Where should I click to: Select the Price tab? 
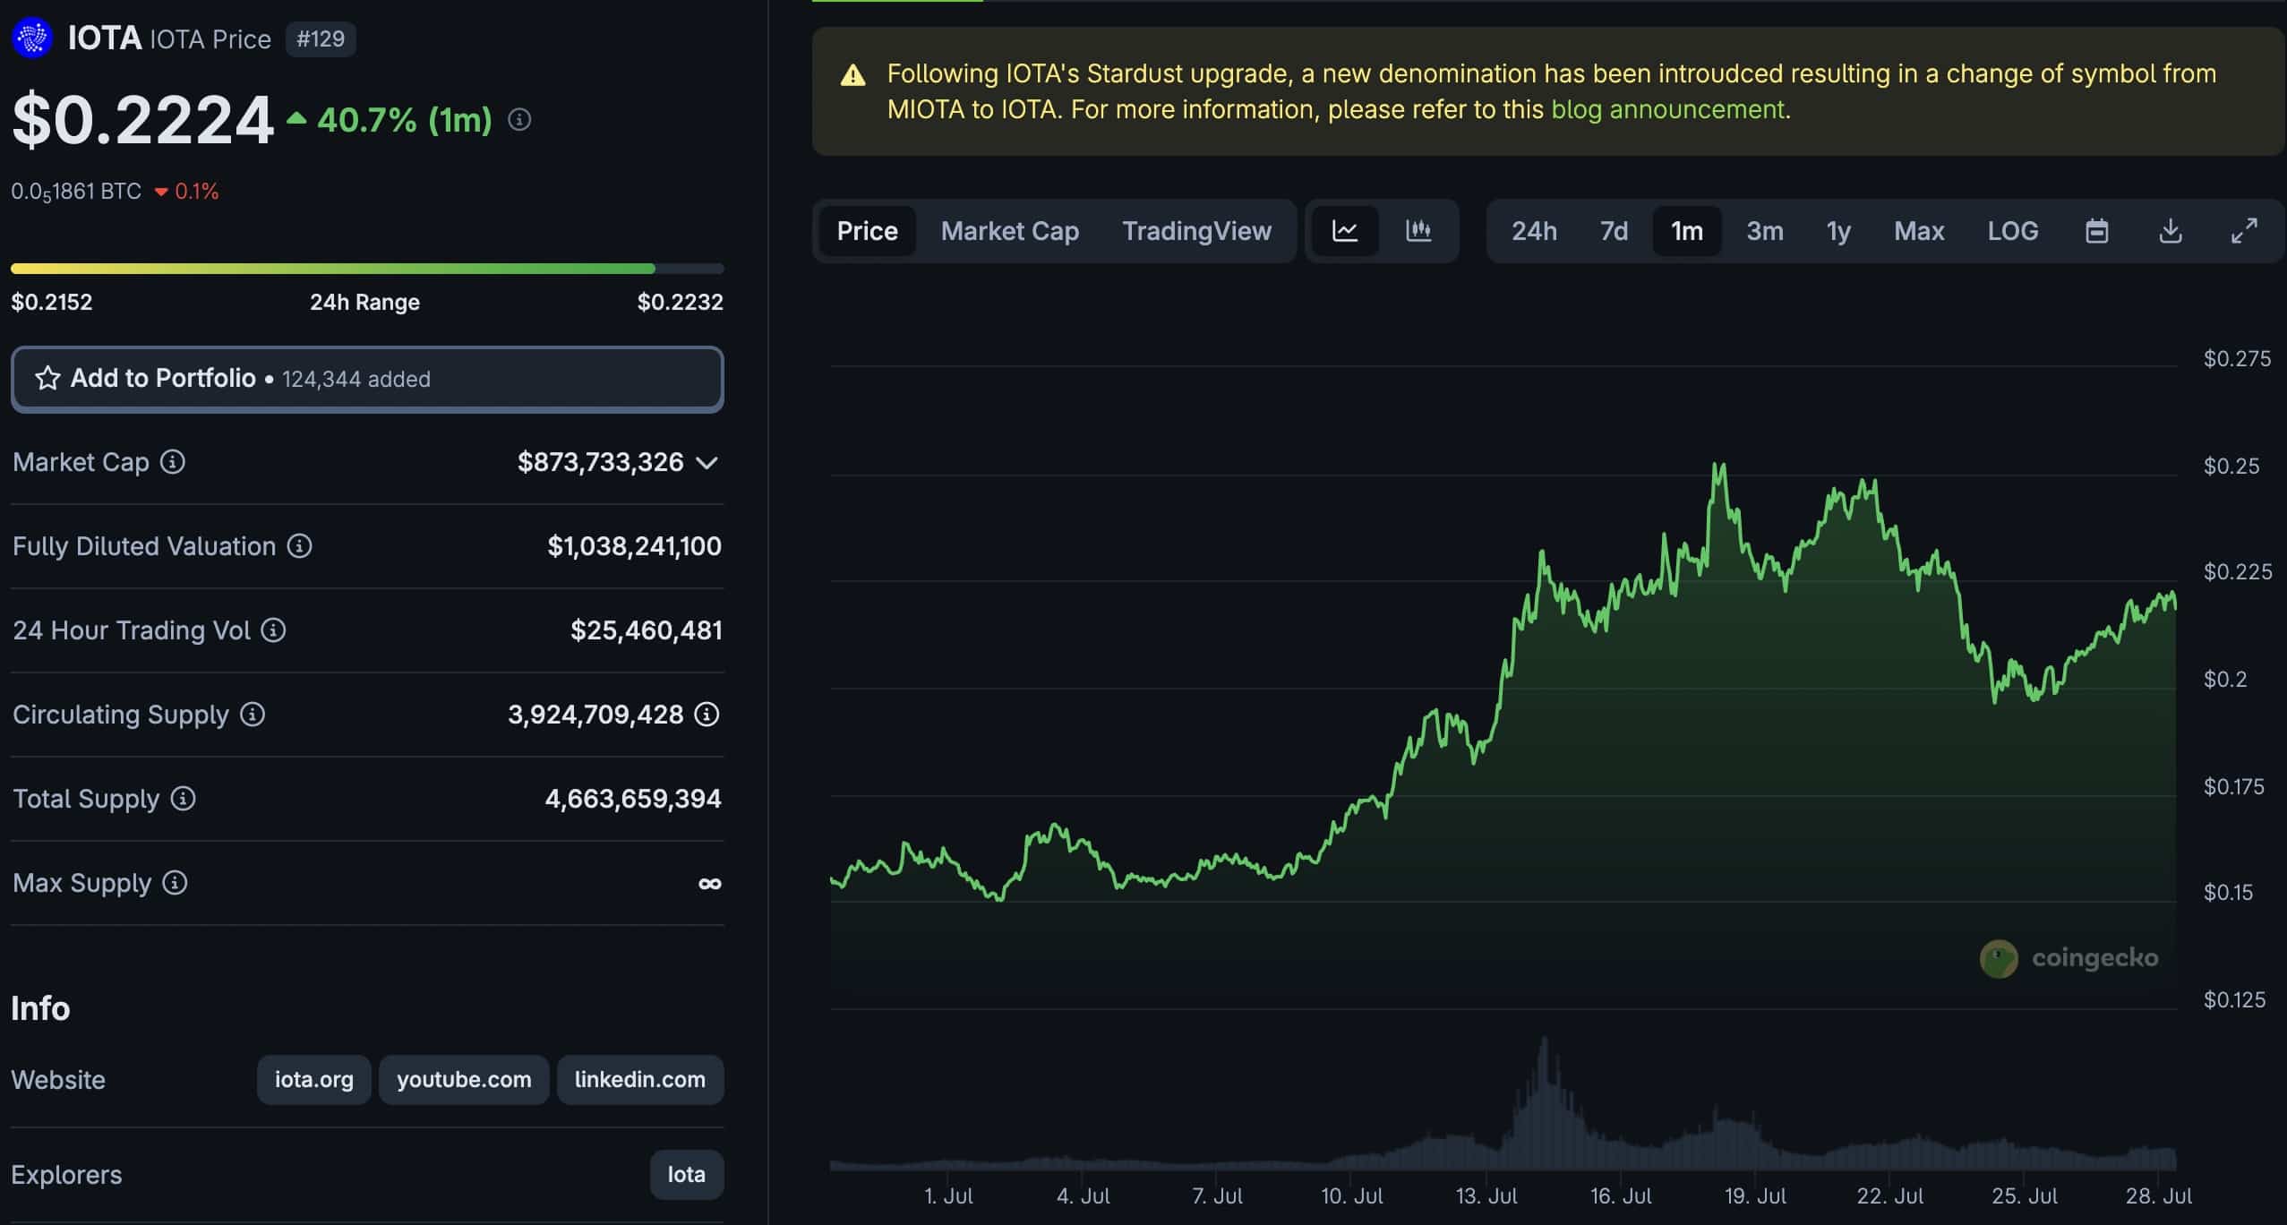pyautogui.click(x=866, y=231)
